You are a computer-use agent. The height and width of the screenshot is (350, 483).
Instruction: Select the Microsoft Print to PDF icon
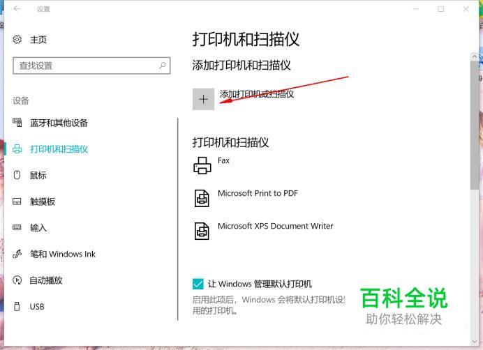[x=202, y=198]
